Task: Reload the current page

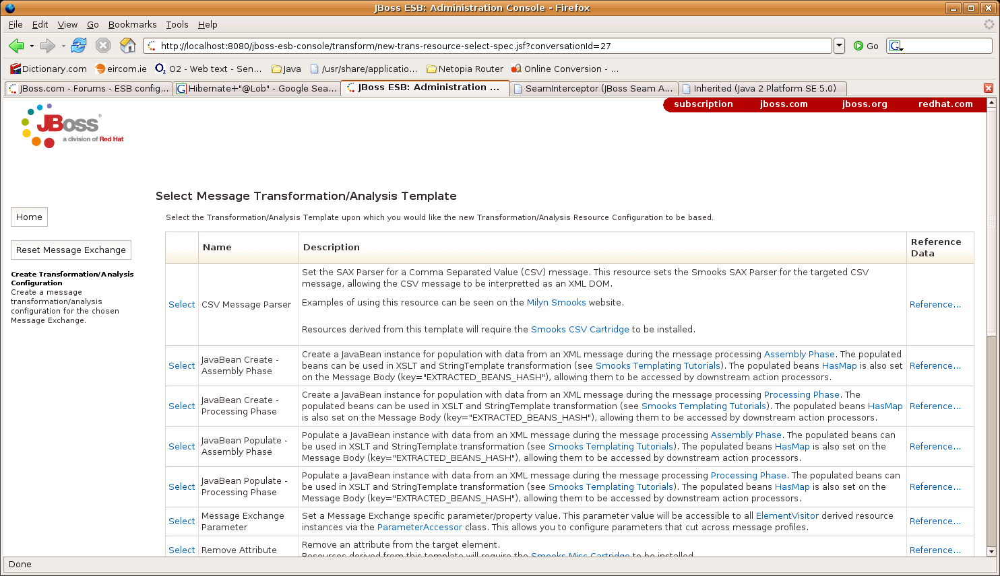Action: [79, 46]
